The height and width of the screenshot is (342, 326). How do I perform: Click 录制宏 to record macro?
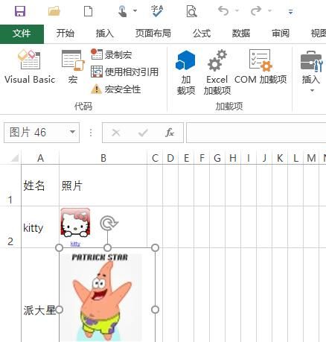[111, 54]
